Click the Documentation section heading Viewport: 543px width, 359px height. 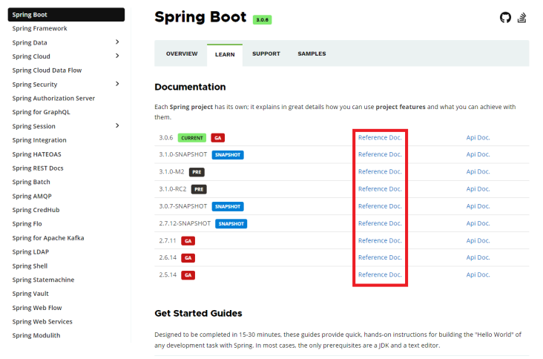point(190,87)
